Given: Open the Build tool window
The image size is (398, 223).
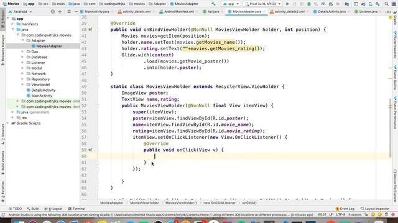Looking at the screenshot, I should click(33, 209).
